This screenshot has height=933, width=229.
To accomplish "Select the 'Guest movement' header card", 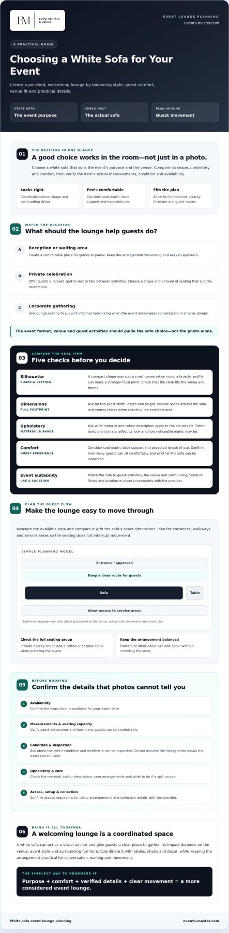I will (x=185, y=112).
